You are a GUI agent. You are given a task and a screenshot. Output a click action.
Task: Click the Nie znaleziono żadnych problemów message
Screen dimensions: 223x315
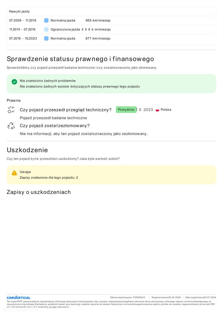click(48, 81)
